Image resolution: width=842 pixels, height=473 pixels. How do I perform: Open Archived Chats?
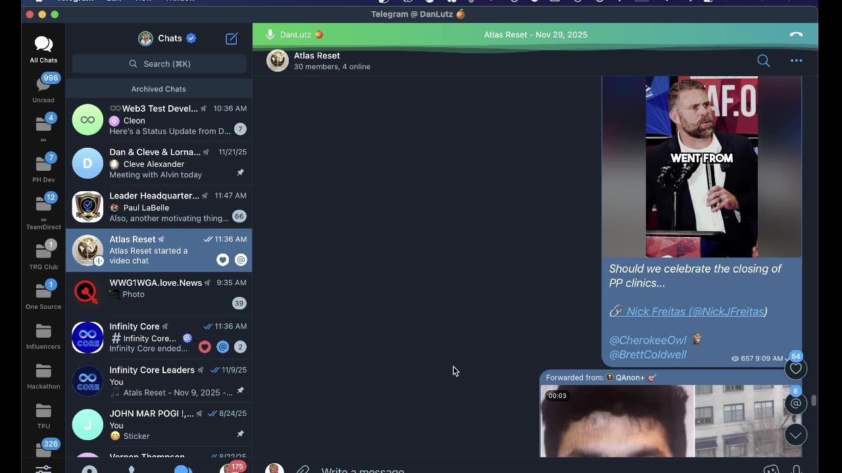coord(159,89)
